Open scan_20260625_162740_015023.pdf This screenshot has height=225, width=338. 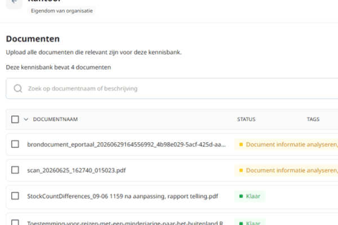(76, 170)
